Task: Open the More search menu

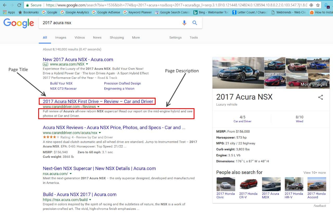Action: coord(136,37)
